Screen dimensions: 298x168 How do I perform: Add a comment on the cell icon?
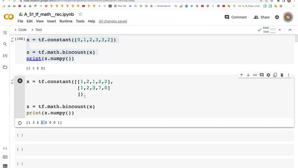(262, 75)
